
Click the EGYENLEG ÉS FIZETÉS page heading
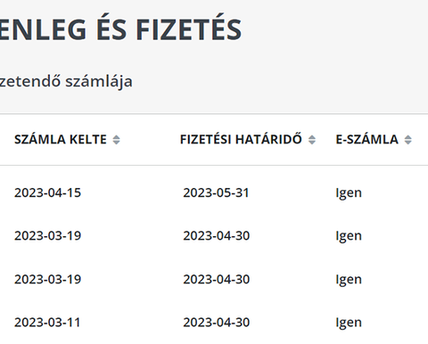point(120,29)
